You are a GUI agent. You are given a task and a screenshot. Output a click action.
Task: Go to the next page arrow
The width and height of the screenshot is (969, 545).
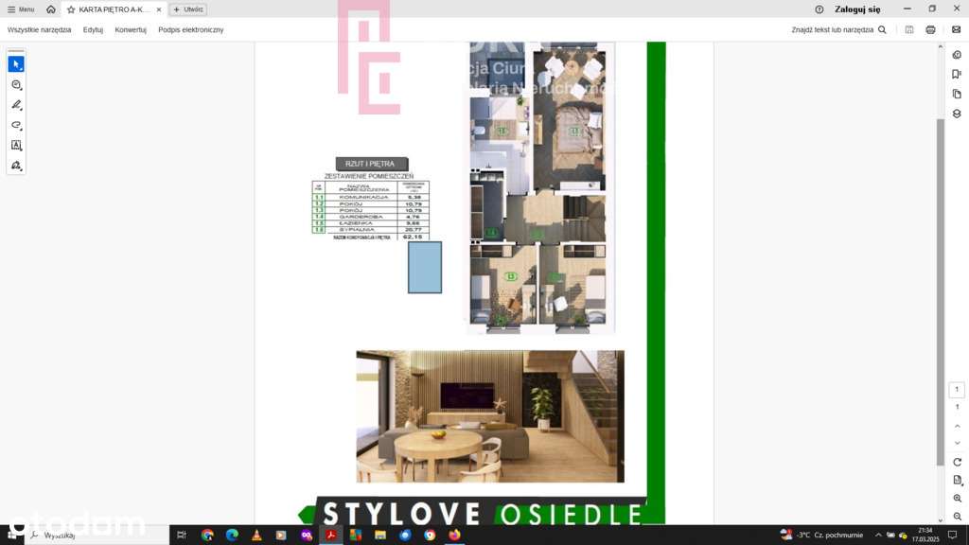pos(958,443)
